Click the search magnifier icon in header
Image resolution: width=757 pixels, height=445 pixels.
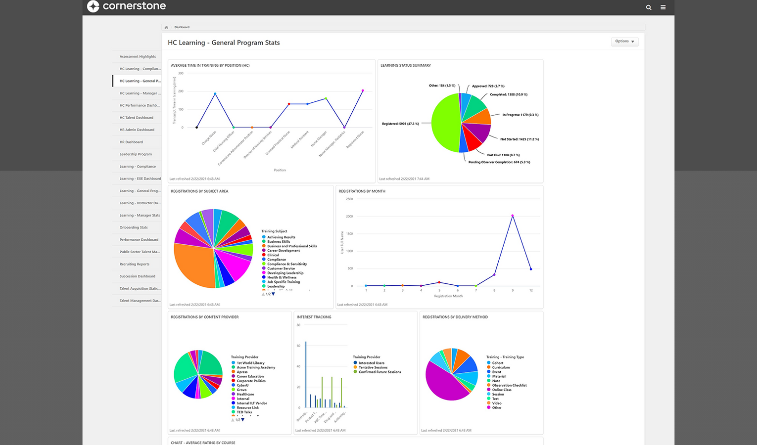[649, 7]
